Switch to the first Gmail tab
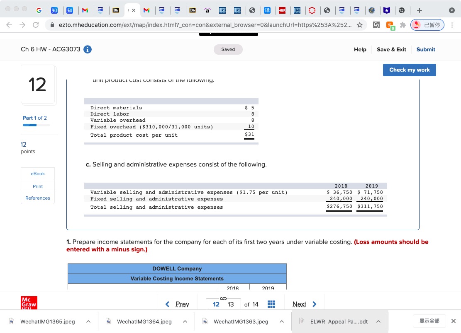The image size is (461, 333). click(85, 10)
